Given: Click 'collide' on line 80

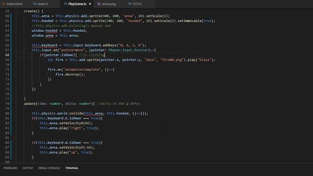Looking at the screenshot, I should (x=76, y=113).
